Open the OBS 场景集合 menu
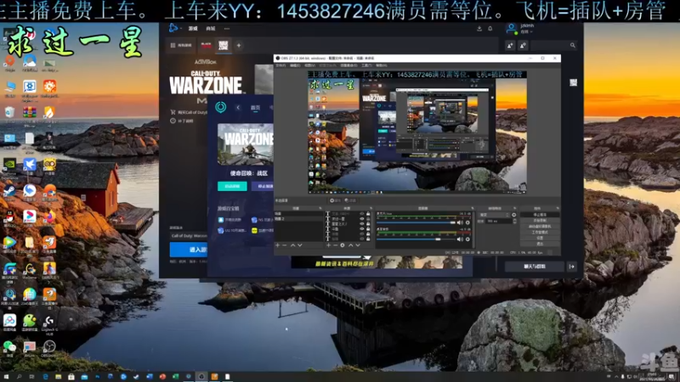The width and height of the screenshot is (680, 382). (349, 65)
